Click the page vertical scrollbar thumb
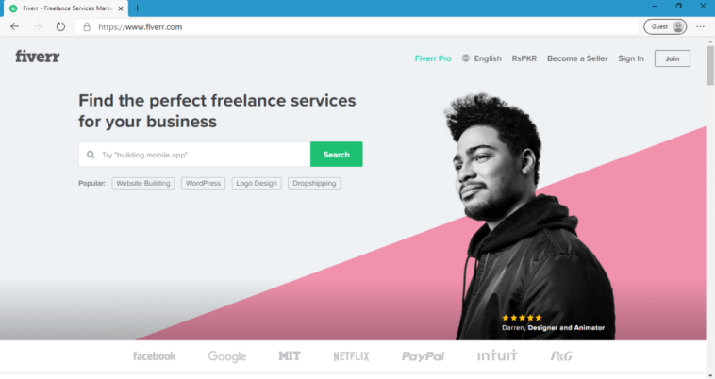This screenshot has width=715, height=379. pos(710,64)
